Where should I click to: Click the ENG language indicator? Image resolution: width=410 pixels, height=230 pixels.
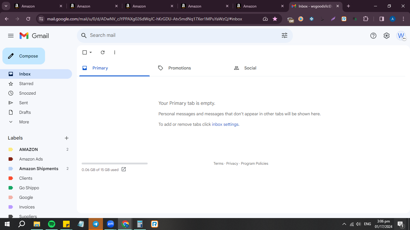click(x=367, y=224)
